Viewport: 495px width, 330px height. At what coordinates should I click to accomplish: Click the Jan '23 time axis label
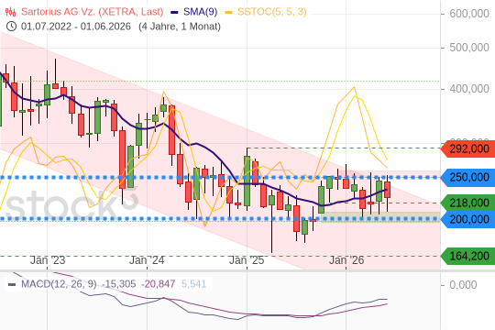[x=48, y=260]
